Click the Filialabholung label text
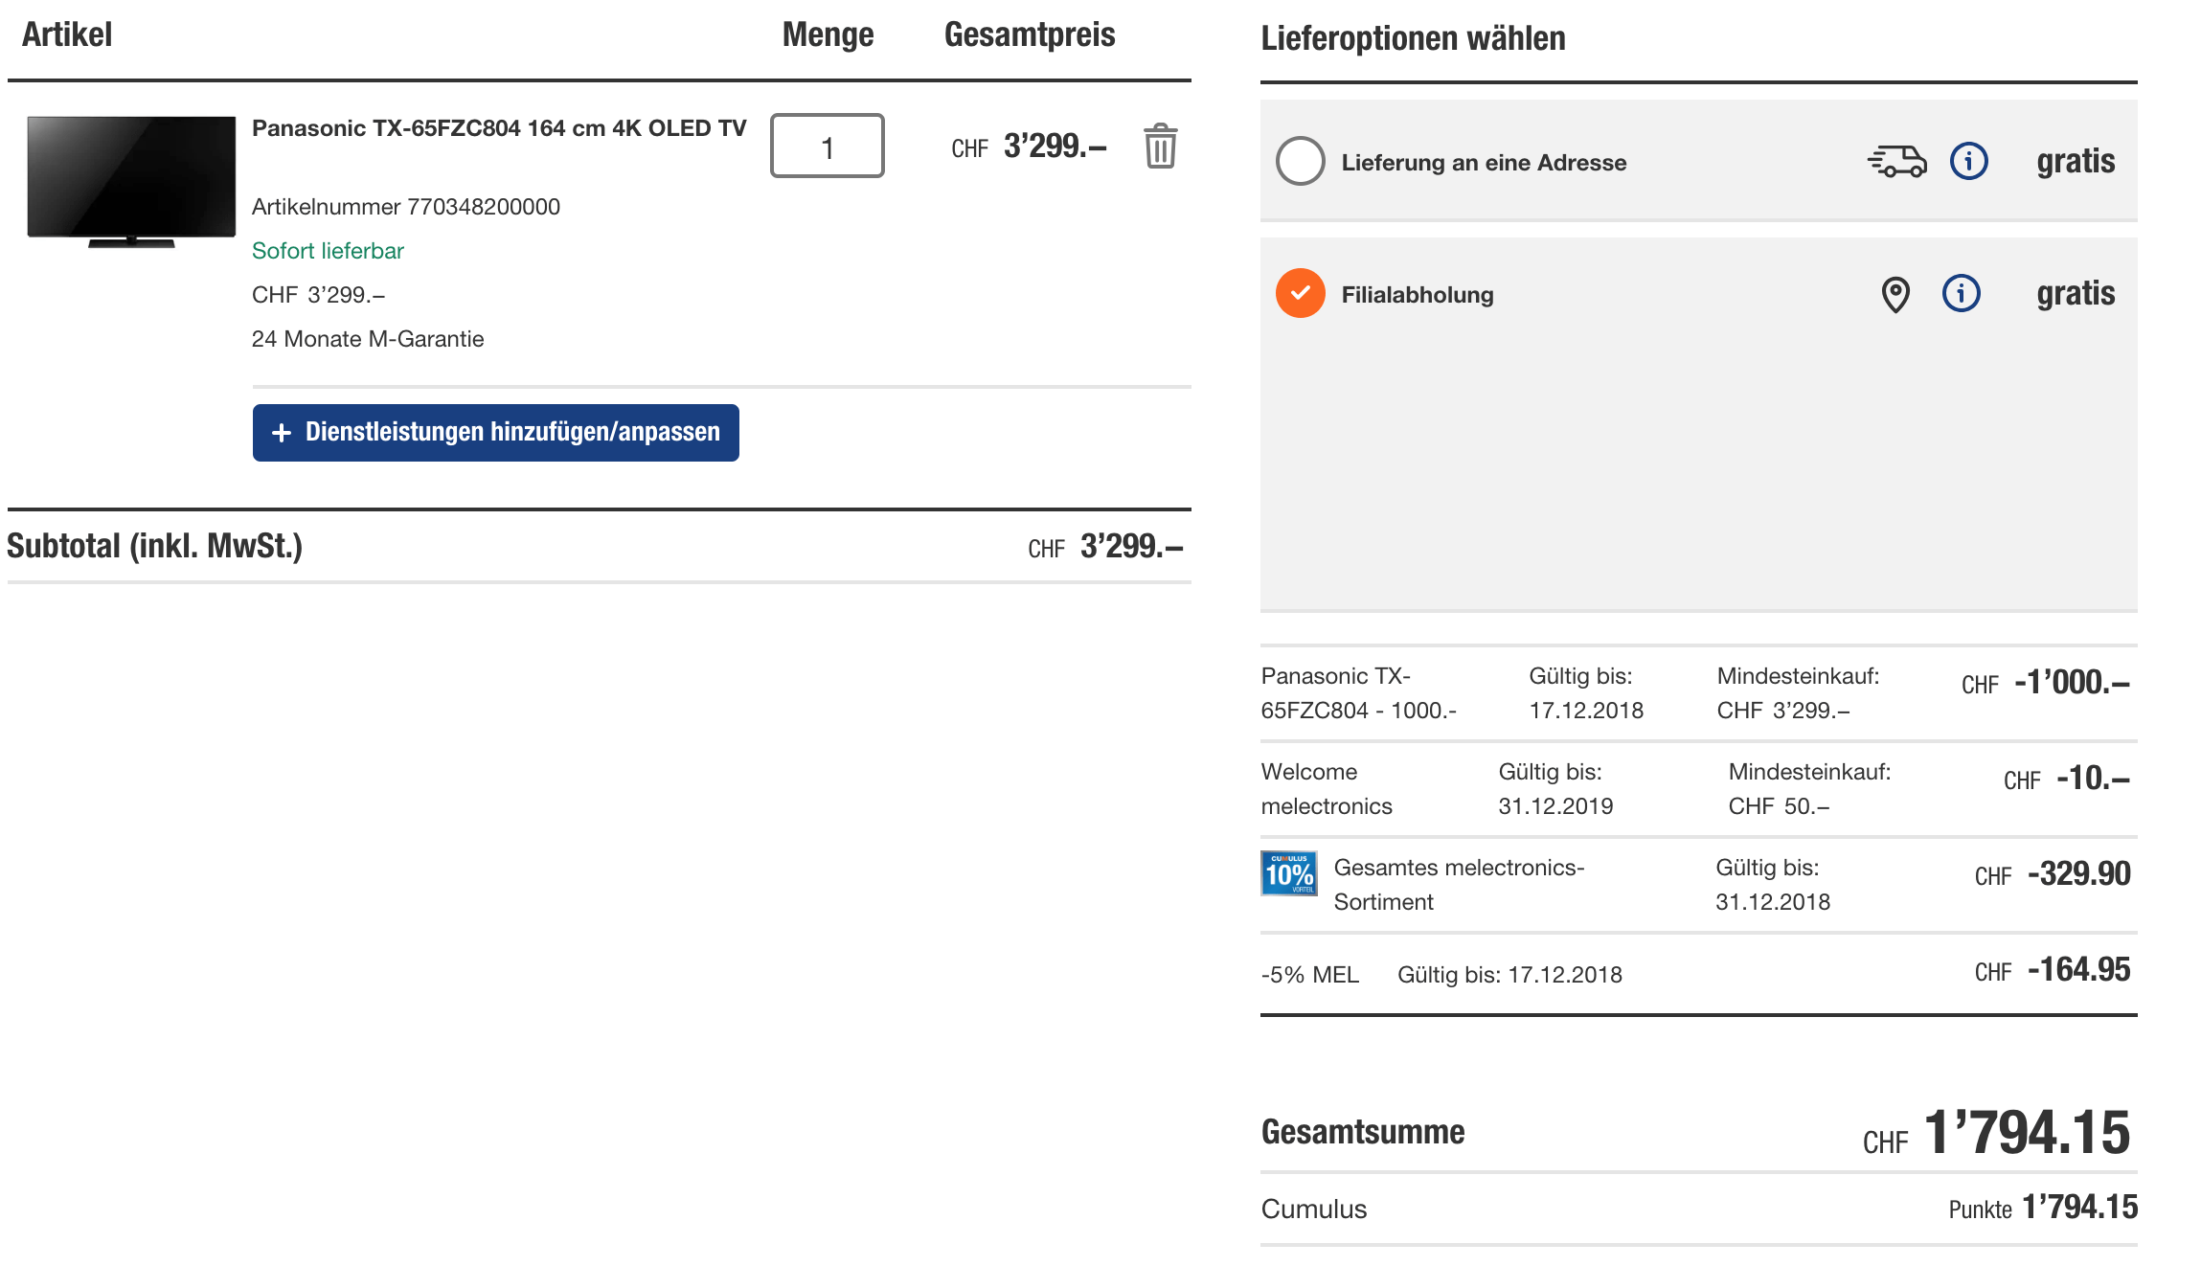The height and width of the screenshot is (1266, 2201). 1417,295
